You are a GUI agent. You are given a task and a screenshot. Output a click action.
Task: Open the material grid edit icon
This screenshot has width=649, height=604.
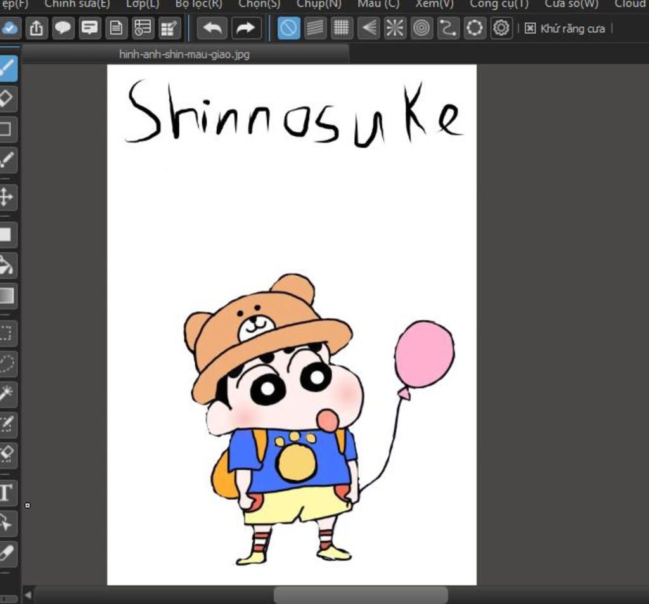(x=169, y=28)
